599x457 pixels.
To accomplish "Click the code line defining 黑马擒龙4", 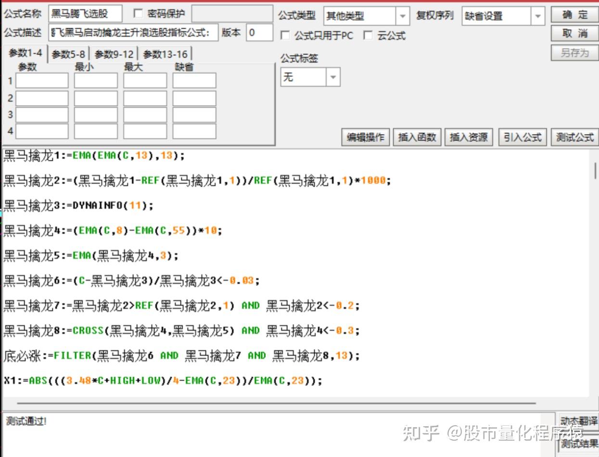I will click(x=113, y=230).
